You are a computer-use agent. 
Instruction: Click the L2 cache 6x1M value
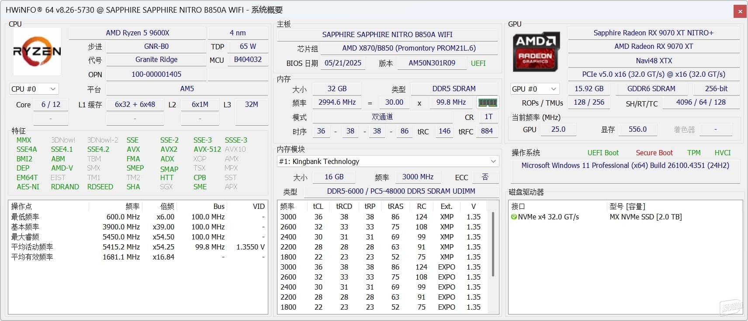click(200, 104)
